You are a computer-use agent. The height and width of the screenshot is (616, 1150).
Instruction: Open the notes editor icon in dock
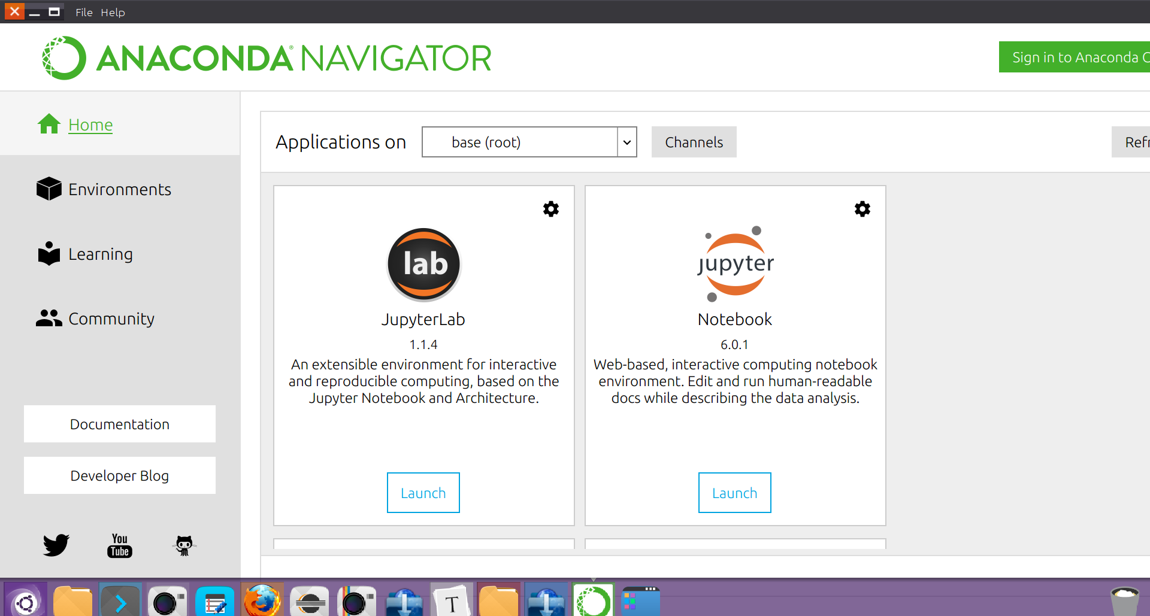point(214,600)
